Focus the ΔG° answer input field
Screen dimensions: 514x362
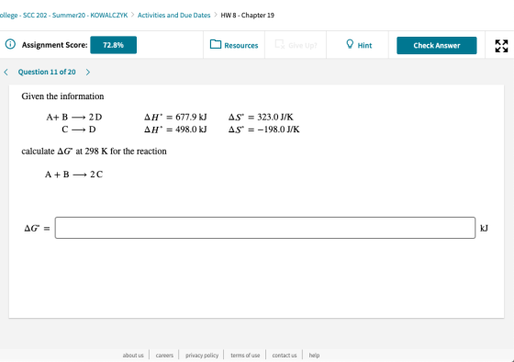[265, 228]
